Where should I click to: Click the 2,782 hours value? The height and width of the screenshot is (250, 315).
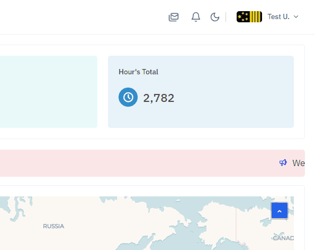158,98
